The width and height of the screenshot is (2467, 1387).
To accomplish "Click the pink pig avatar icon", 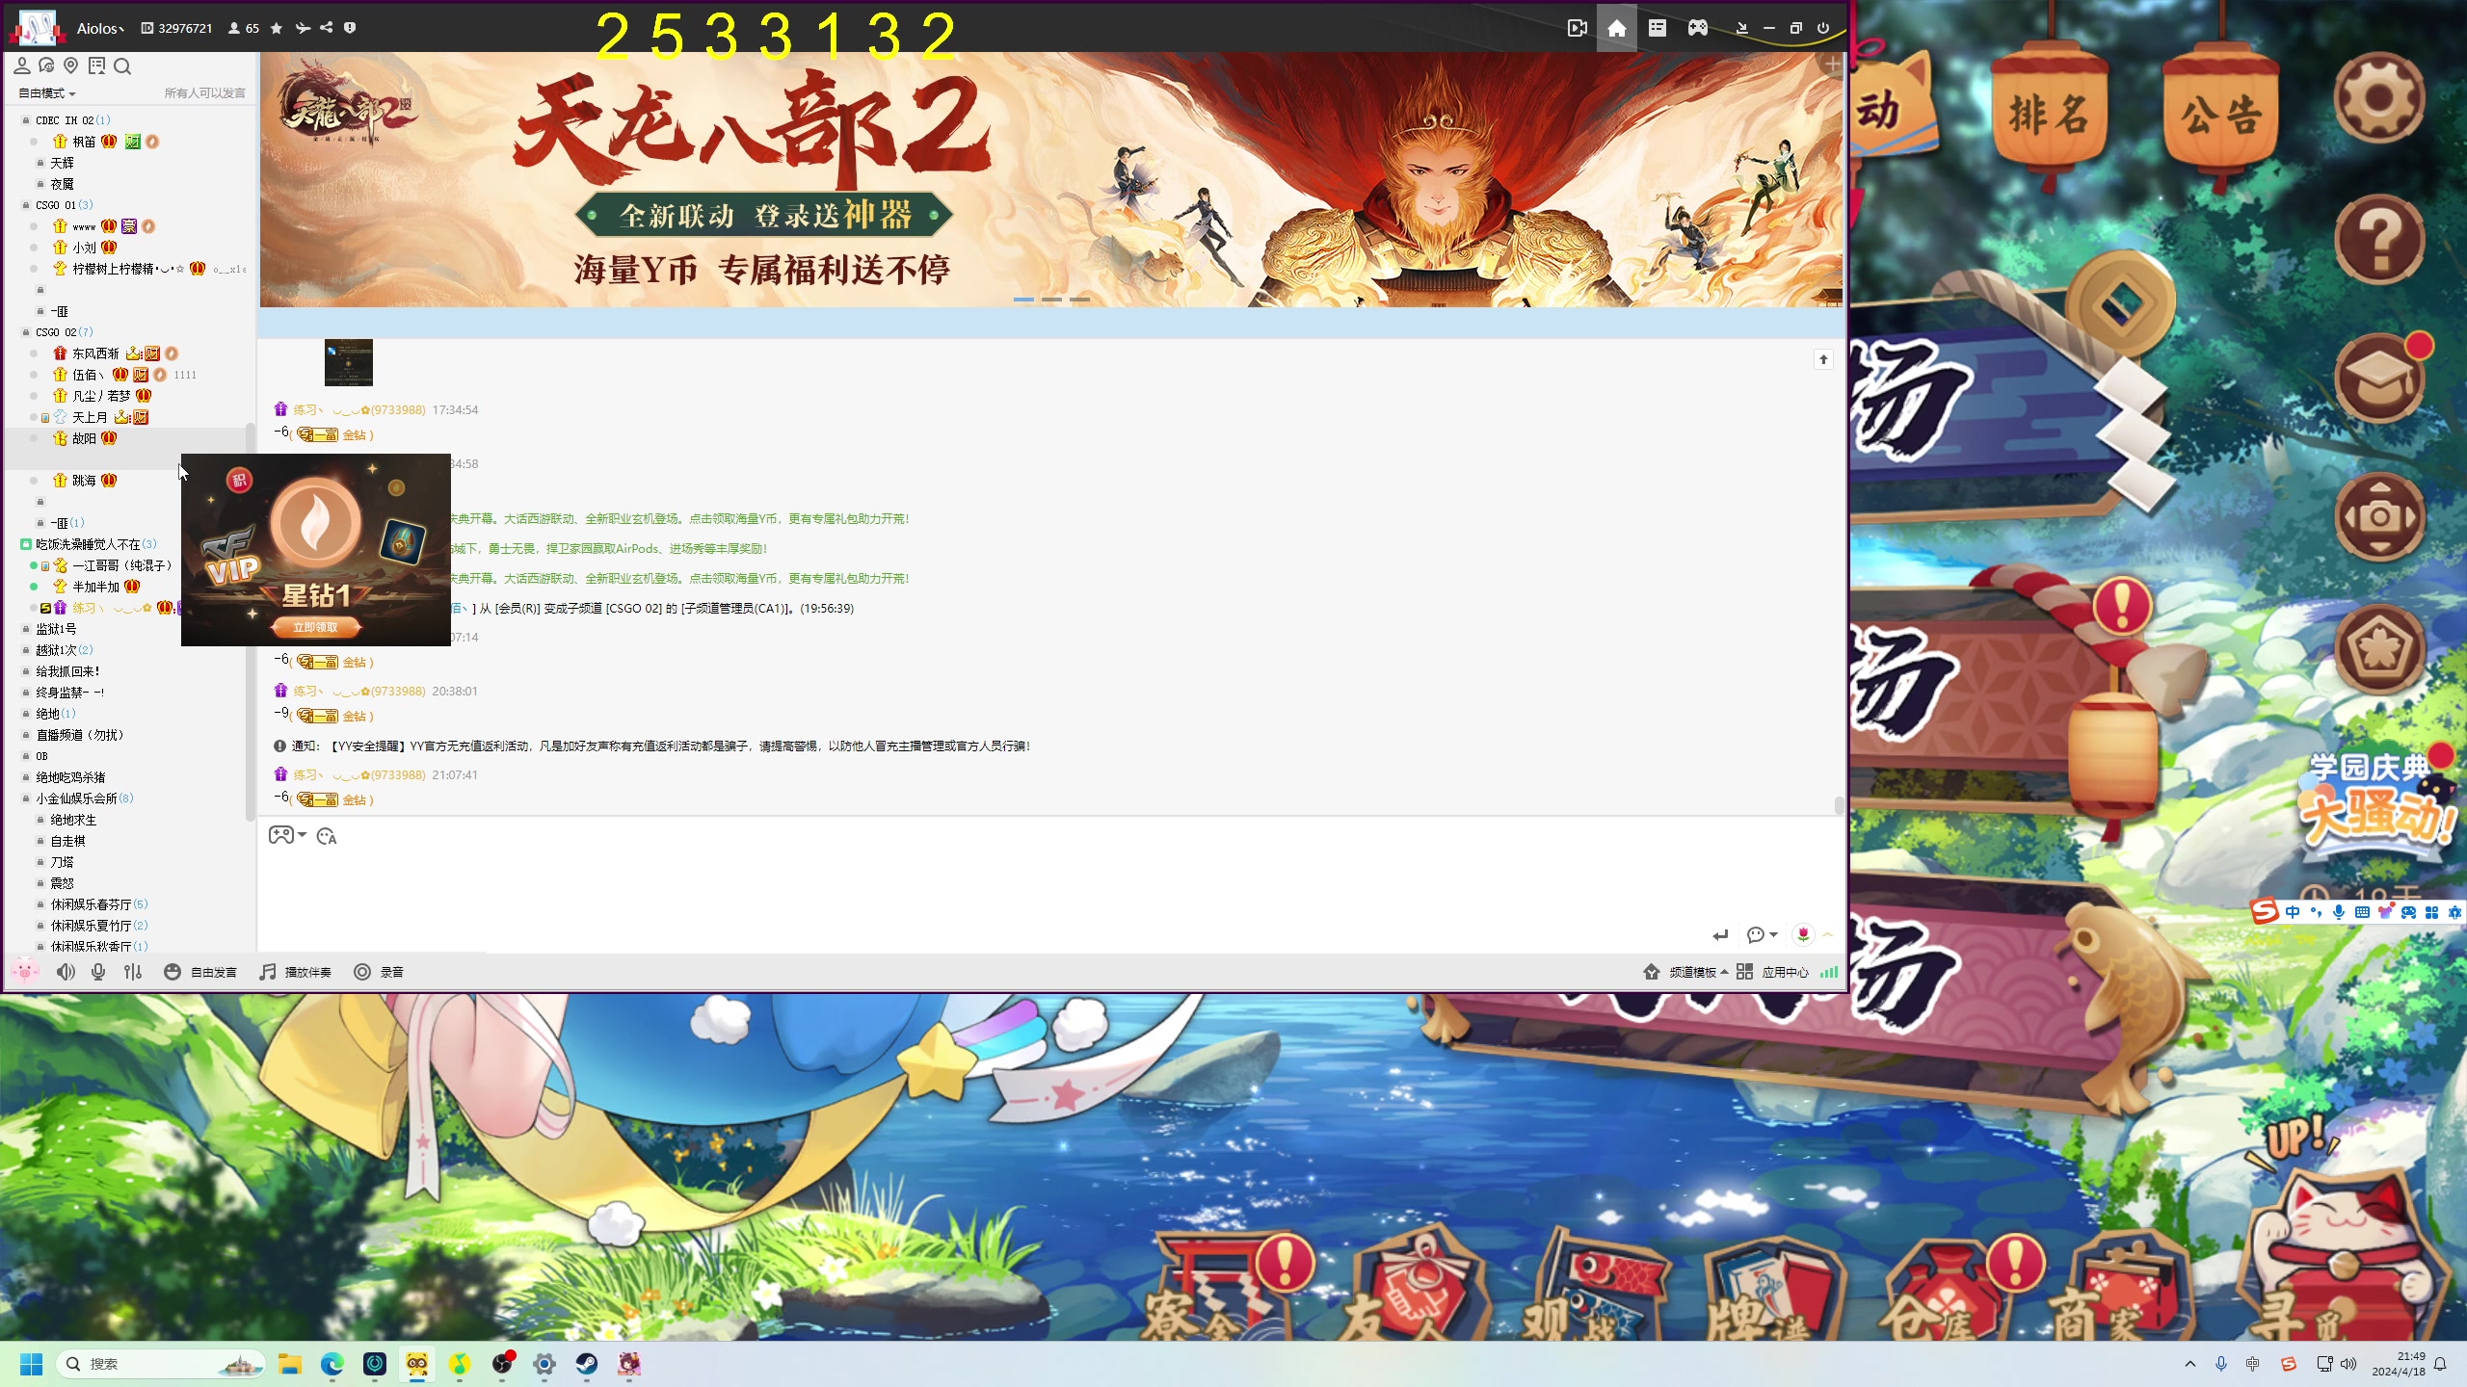I will [25, 971].
